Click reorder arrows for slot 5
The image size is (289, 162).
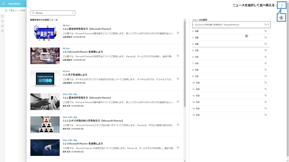265,50
